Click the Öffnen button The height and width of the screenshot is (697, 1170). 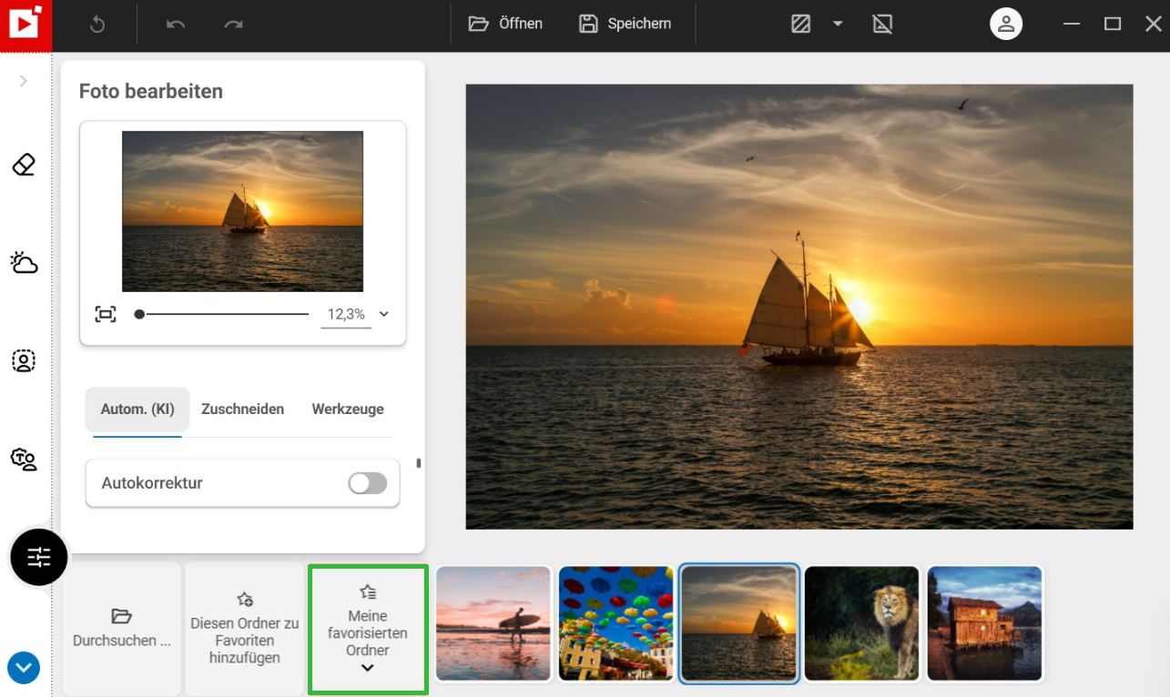point(506,25)
